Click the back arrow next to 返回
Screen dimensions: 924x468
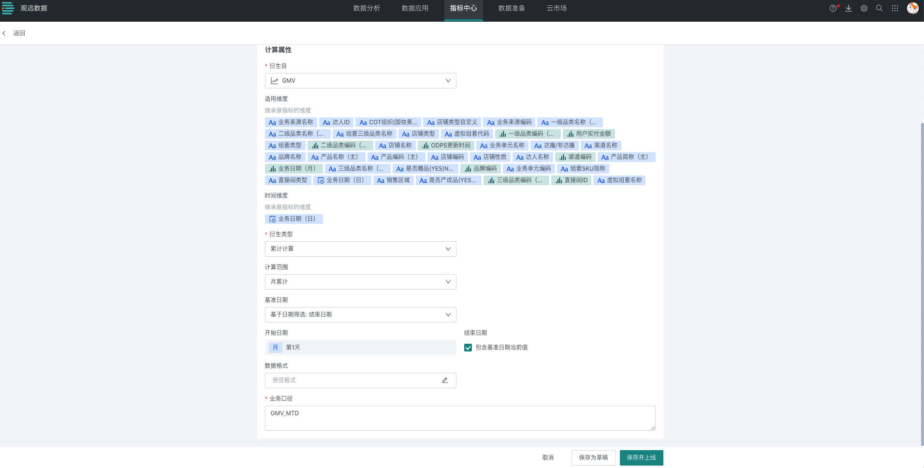[4, 33]
